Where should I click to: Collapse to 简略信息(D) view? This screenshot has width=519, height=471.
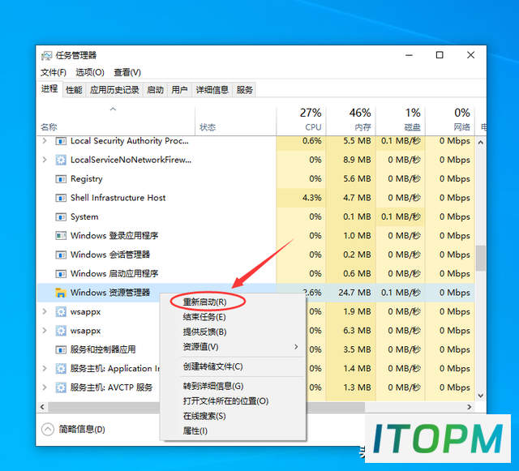73,430
